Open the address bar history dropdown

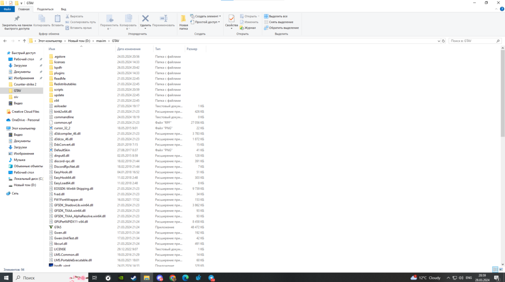439,41
